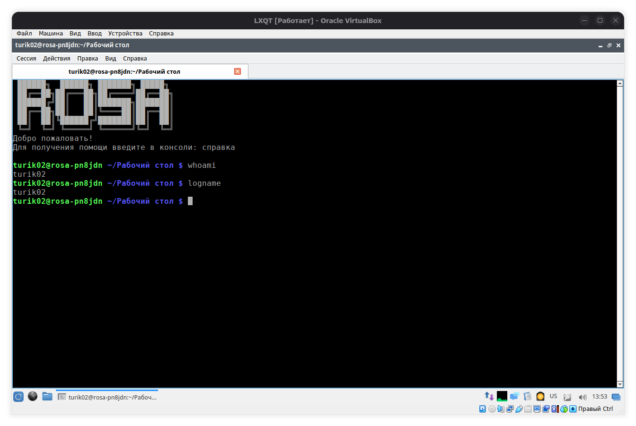
Task: Click the VirtualBox CPU virtualization status icon
Action: point(555,409)
